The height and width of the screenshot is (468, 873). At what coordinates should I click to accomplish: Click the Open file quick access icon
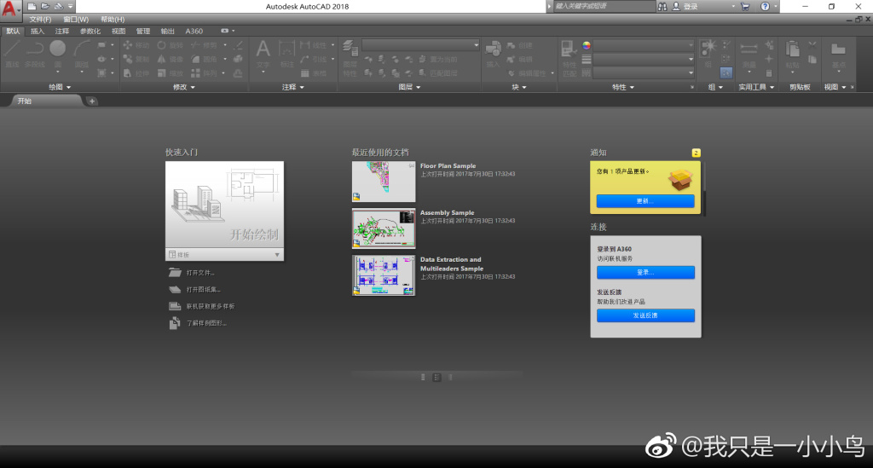pyautogui.click(x=45, y=7)
